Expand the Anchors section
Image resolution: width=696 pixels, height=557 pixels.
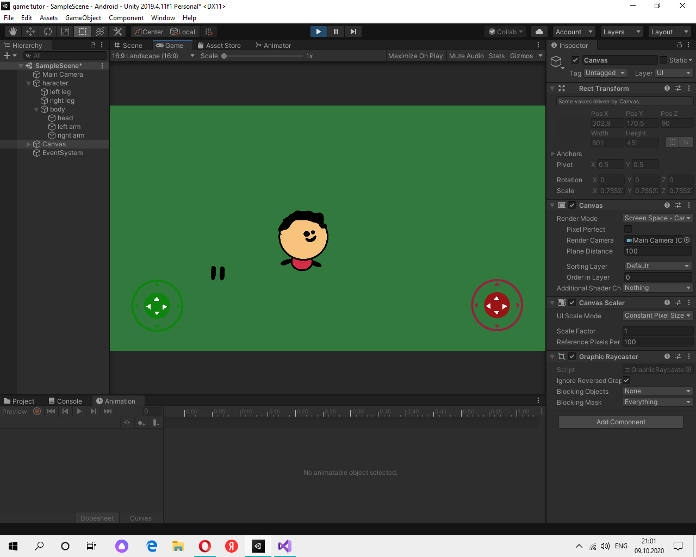552,154
